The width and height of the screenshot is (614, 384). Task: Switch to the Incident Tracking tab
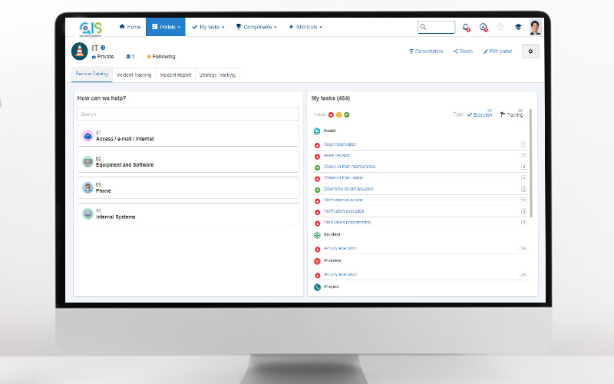[134, 75]
